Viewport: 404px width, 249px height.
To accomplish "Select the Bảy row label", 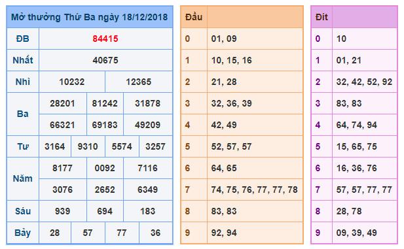I will click(23, 233).
